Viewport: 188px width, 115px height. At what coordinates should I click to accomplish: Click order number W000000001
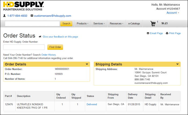pyautogui.click(x=62, y=69)
